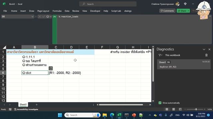
Task: Click zoom in plus button
Action: (205, 109)
